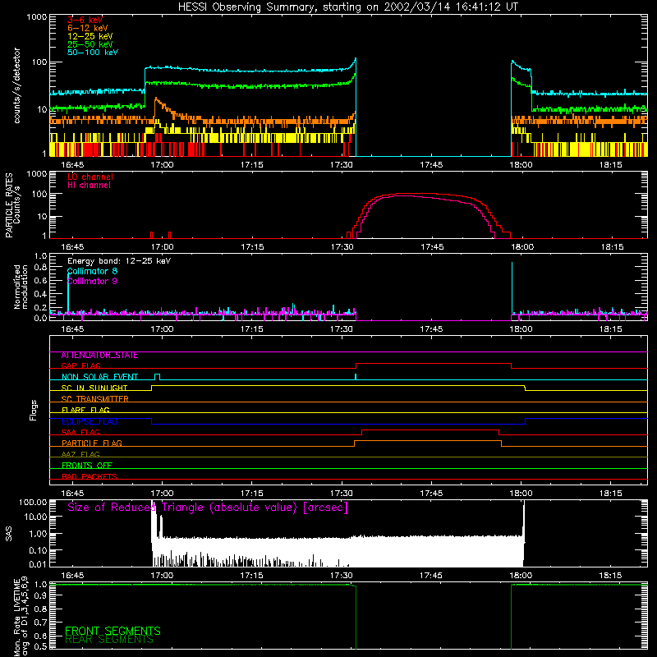The height and width of the screenshot is (657, 657).
Task: Click the 'Size of Reduced Triangle' caption
Action: point(208,508)
